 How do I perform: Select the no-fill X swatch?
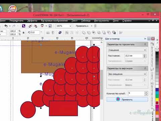tap(157, 50)
